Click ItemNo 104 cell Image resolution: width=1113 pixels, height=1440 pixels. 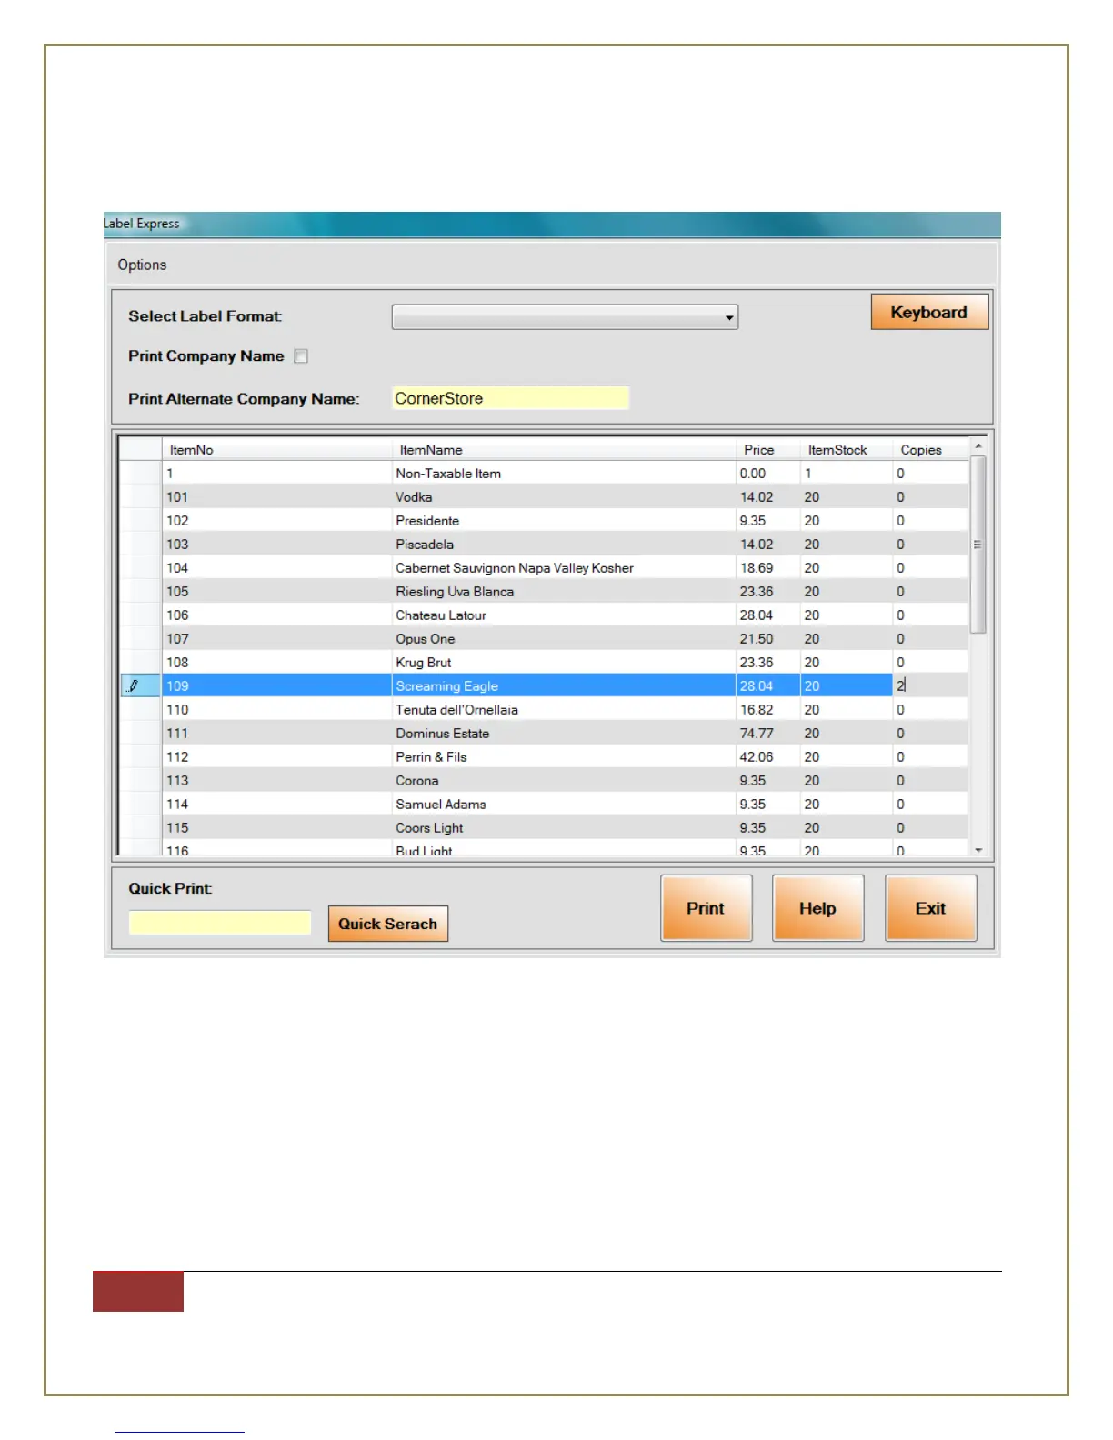point(277,568)
